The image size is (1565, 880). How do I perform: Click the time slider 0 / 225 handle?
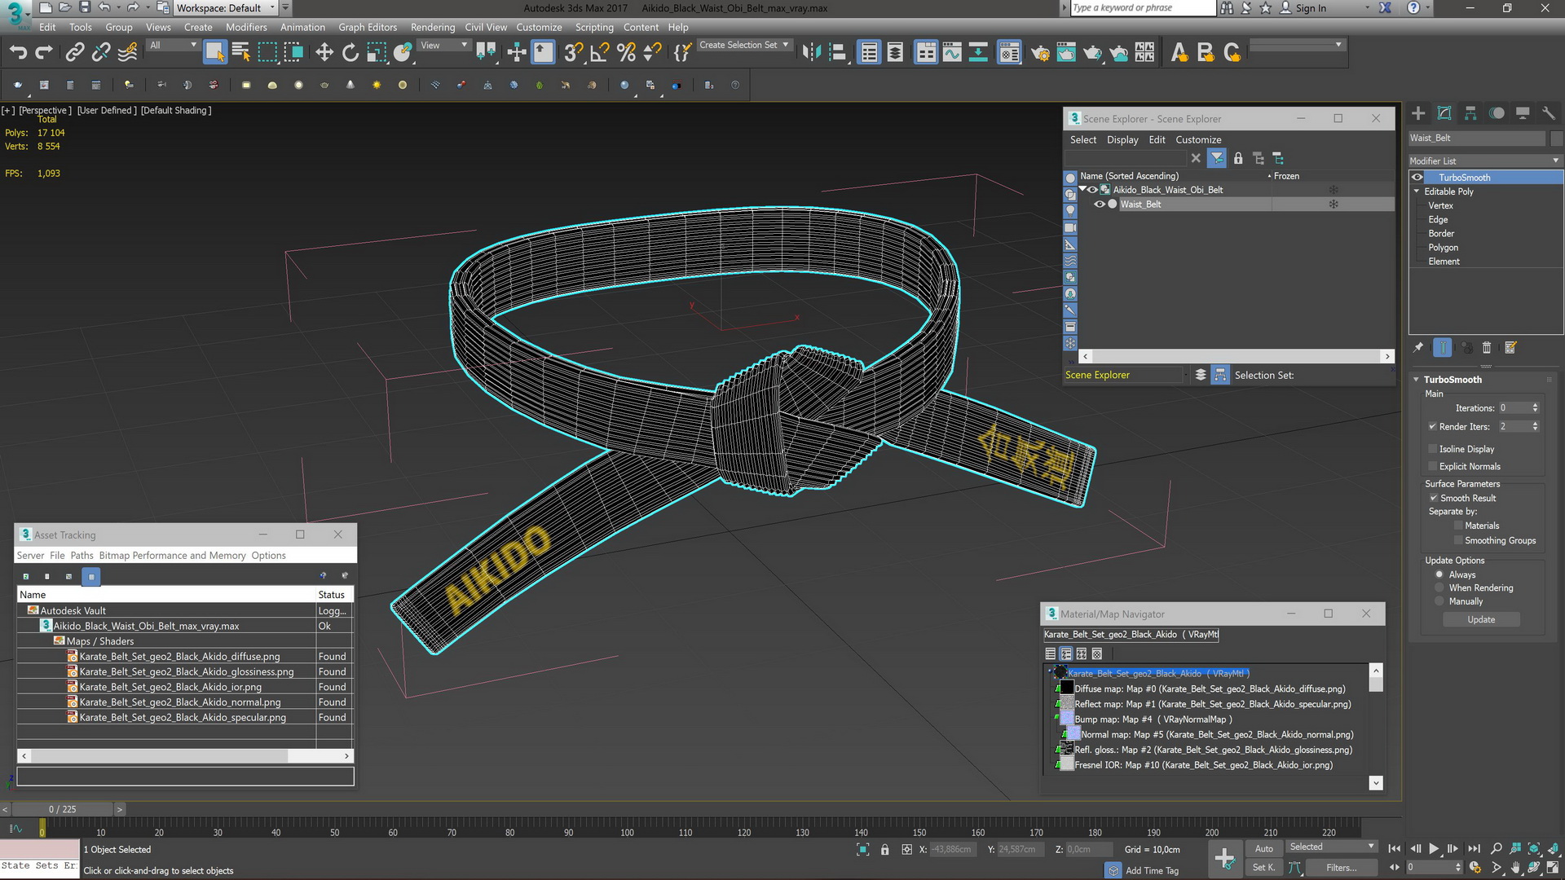pyautogui.click(x=62, y=809)
